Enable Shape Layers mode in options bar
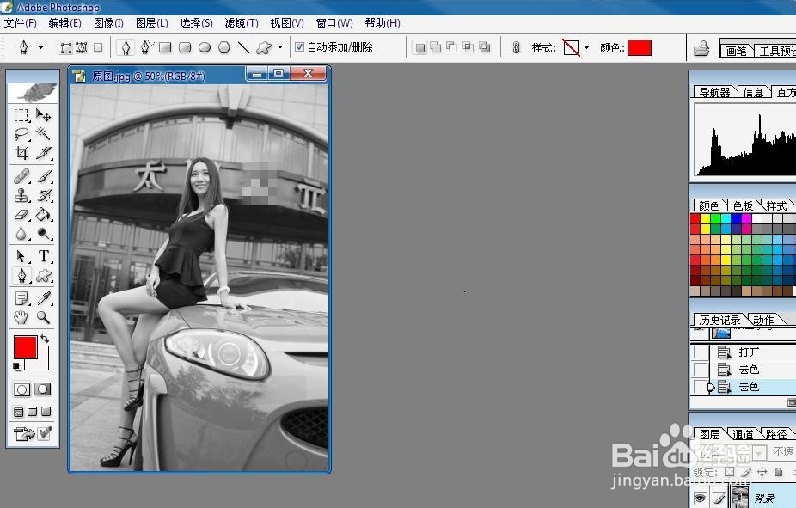Image resolution: width=796 pixels, height=508 pixels. (x=66, y=47)
